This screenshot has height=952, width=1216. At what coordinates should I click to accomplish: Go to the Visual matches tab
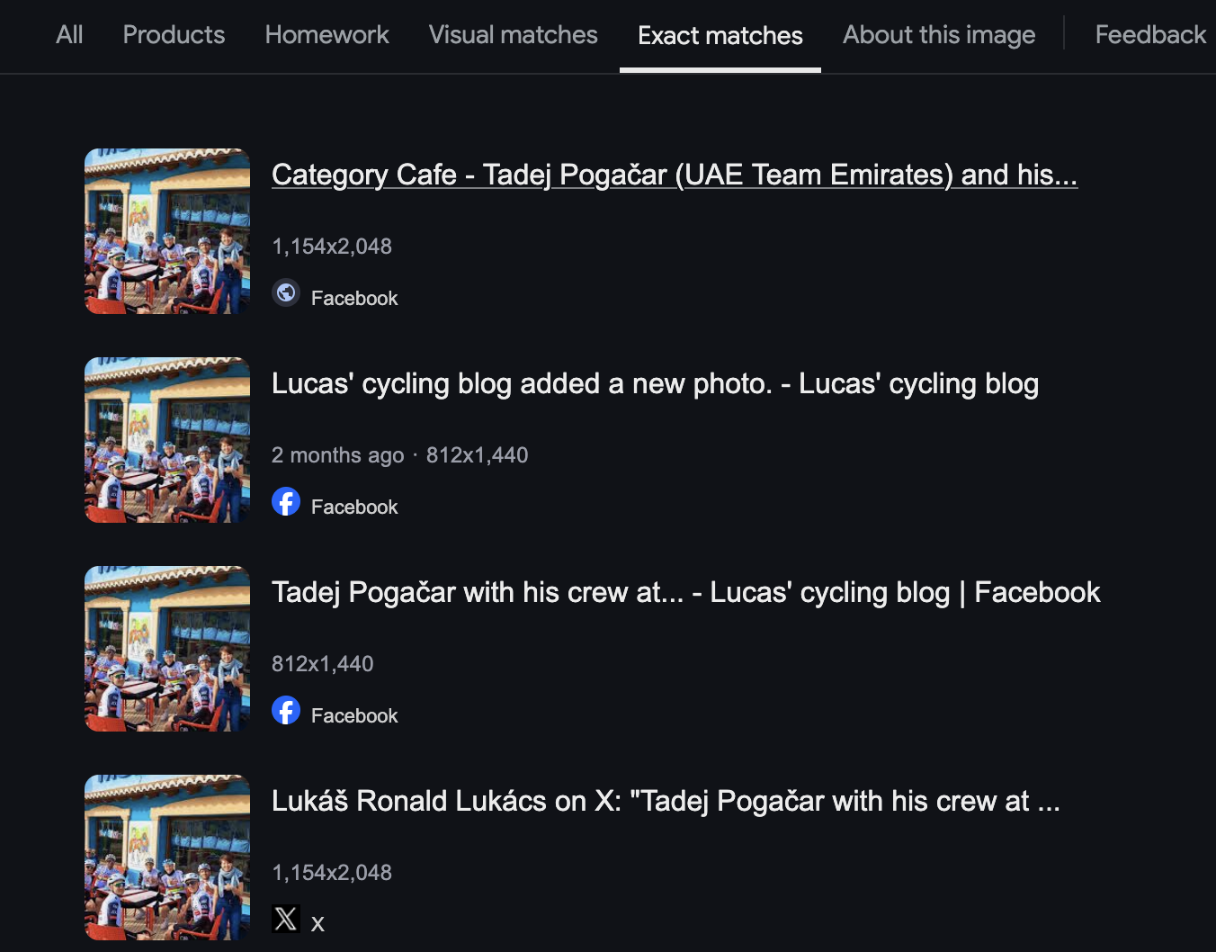coord(513,35)
